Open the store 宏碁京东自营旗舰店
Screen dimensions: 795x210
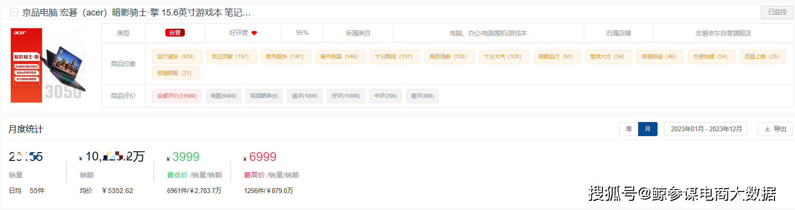click(x=723, y=33)
